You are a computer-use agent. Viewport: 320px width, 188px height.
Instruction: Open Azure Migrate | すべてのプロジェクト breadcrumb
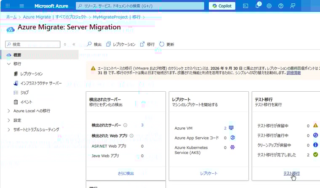tap(55, 17)
